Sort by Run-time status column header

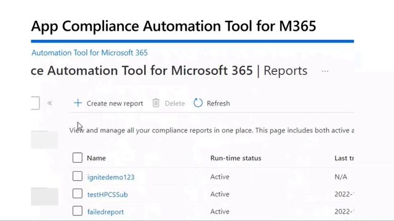[x=236, y=158]
